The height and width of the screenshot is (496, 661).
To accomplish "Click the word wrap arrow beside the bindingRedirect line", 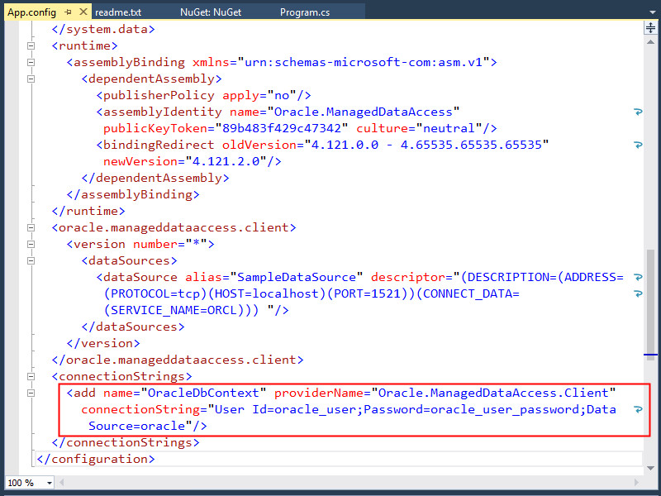I will point(637,145).
